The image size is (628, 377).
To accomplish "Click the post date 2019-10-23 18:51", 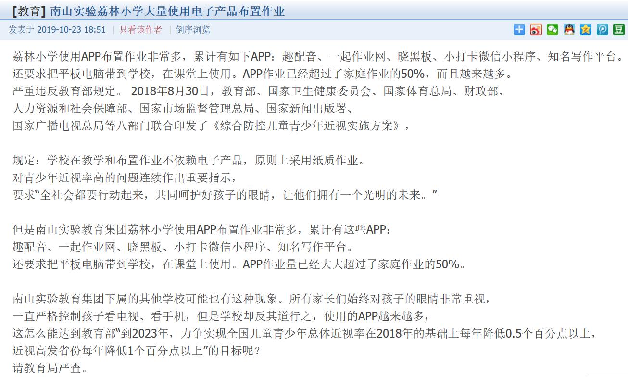I will click(x=71, y=29).
